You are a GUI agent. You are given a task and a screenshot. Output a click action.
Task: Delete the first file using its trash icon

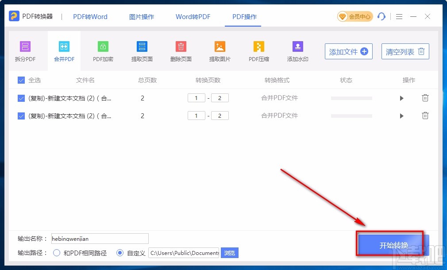(425, 98)
